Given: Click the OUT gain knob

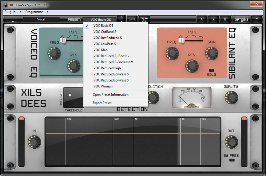Looking at the screenshot, I should 231,142.
